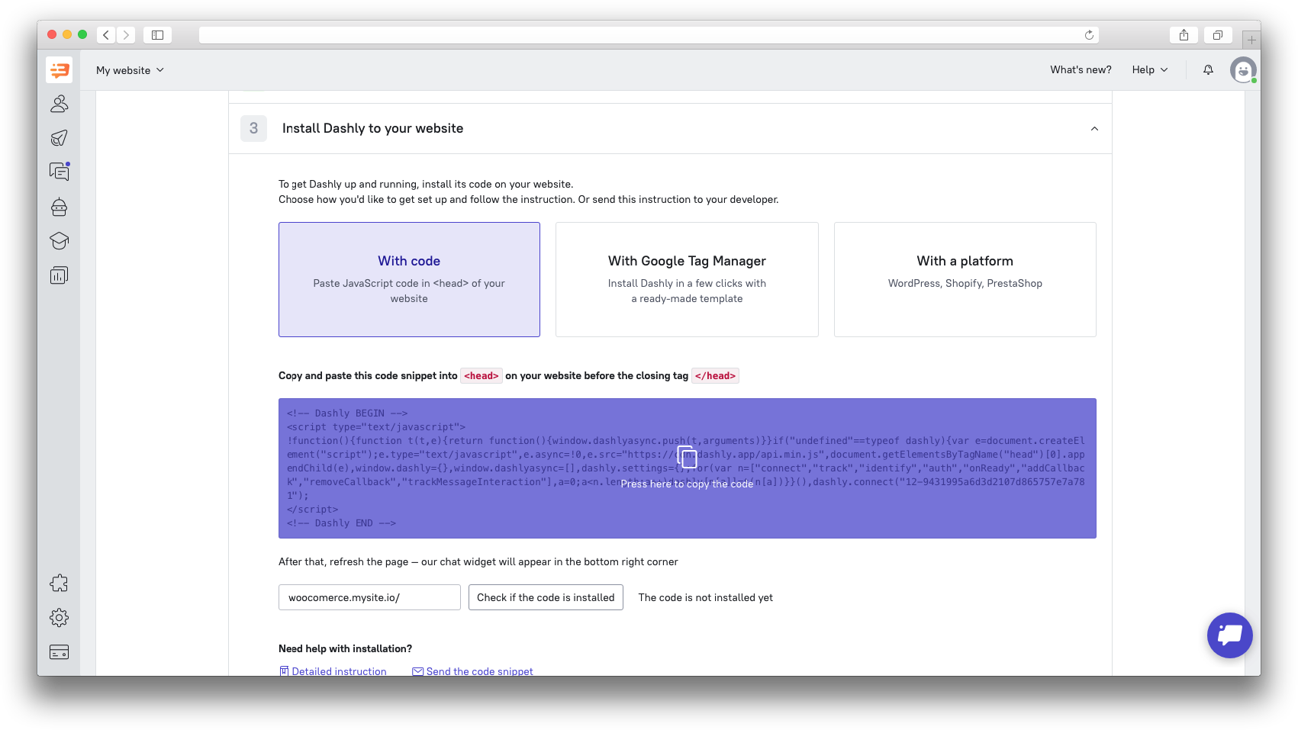Go forward with browser forward arrow
This screenshot has width=1298, height=730.
point(126,35)
